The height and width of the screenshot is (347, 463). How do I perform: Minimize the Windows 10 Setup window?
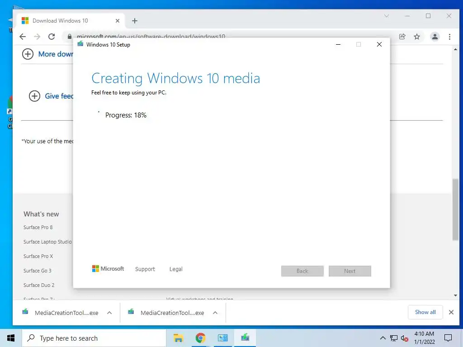click(338, 44)
